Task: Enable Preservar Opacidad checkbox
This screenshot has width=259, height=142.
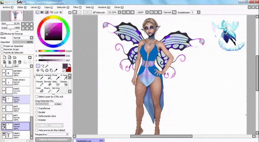Action: [2, 46]
